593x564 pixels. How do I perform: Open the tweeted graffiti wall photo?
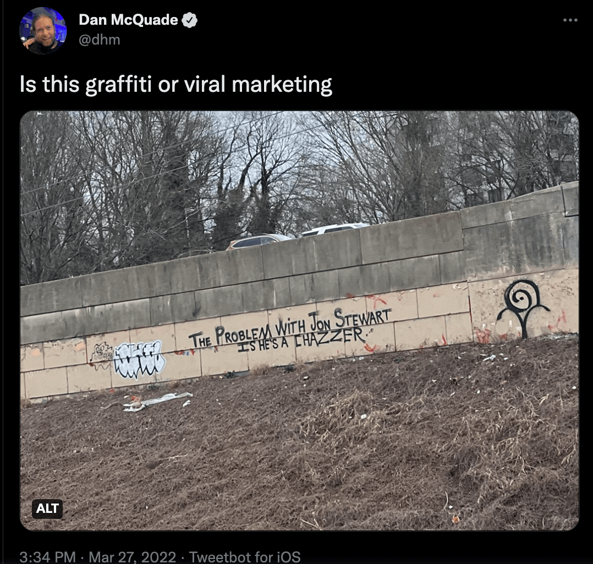click(299, 320)
